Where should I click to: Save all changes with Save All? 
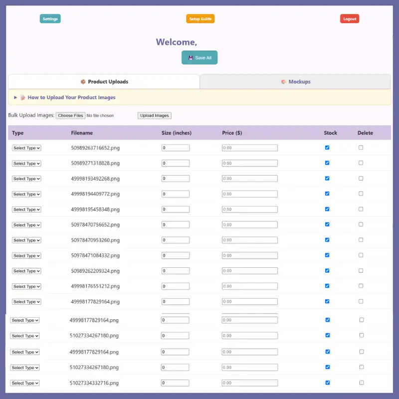point(199,57)
